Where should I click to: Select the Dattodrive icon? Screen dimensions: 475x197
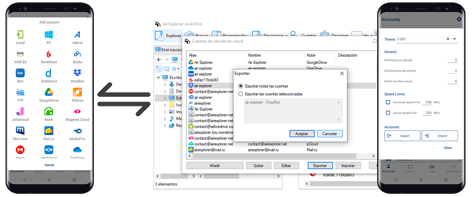49,73
